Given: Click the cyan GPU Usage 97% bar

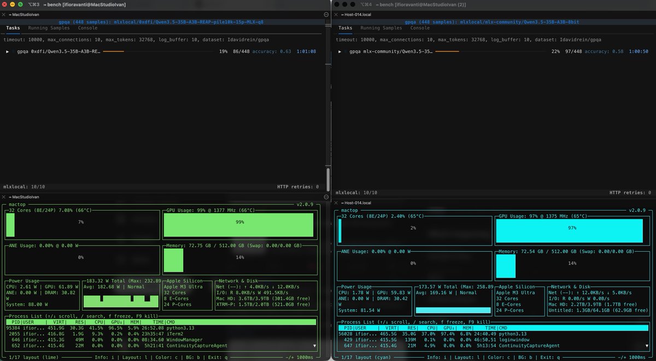Looking at the screenshot, I should coord(569,230).
